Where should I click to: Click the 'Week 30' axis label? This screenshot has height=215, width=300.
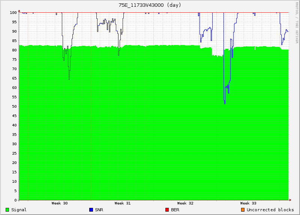click(60, 203)
